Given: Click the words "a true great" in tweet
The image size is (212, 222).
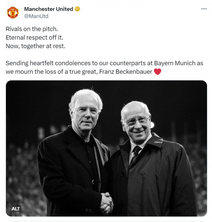Looking at the screenshot, I should tap(81, 72).
